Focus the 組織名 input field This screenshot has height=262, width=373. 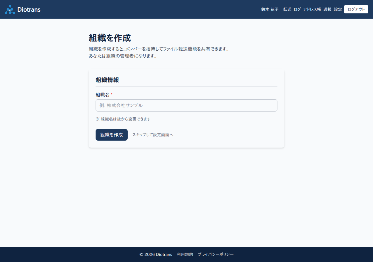click(x=186, y=105)
